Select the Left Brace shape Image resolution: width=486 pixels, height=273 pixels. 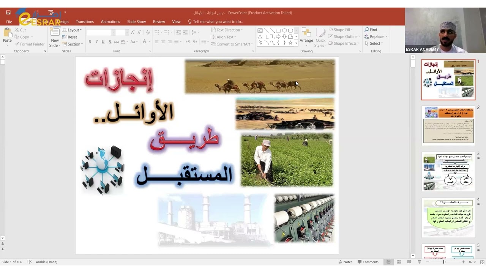pyautogui.click(x=278, y=43)
